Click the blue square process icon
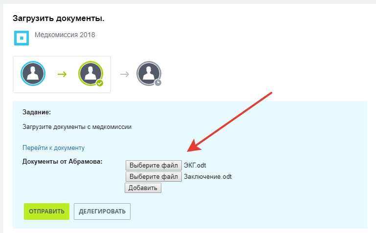 coord(22,38)
